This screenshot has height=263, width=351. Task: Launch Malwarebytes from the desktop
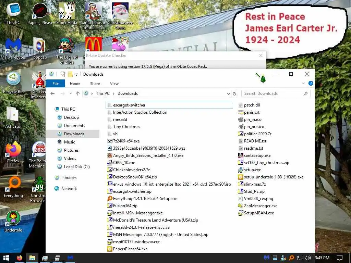[13, 49]
